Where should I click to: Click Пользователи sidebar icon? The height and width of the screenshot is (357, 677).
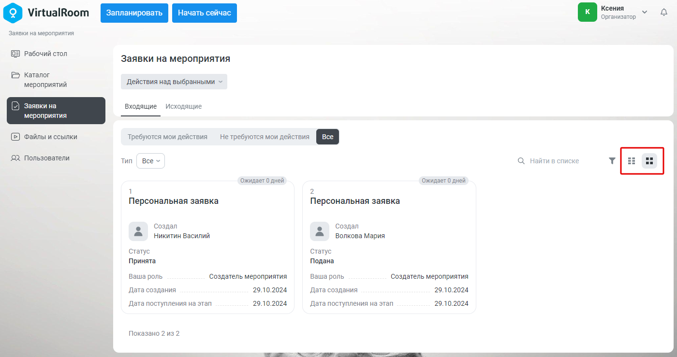tap(15, 158)
